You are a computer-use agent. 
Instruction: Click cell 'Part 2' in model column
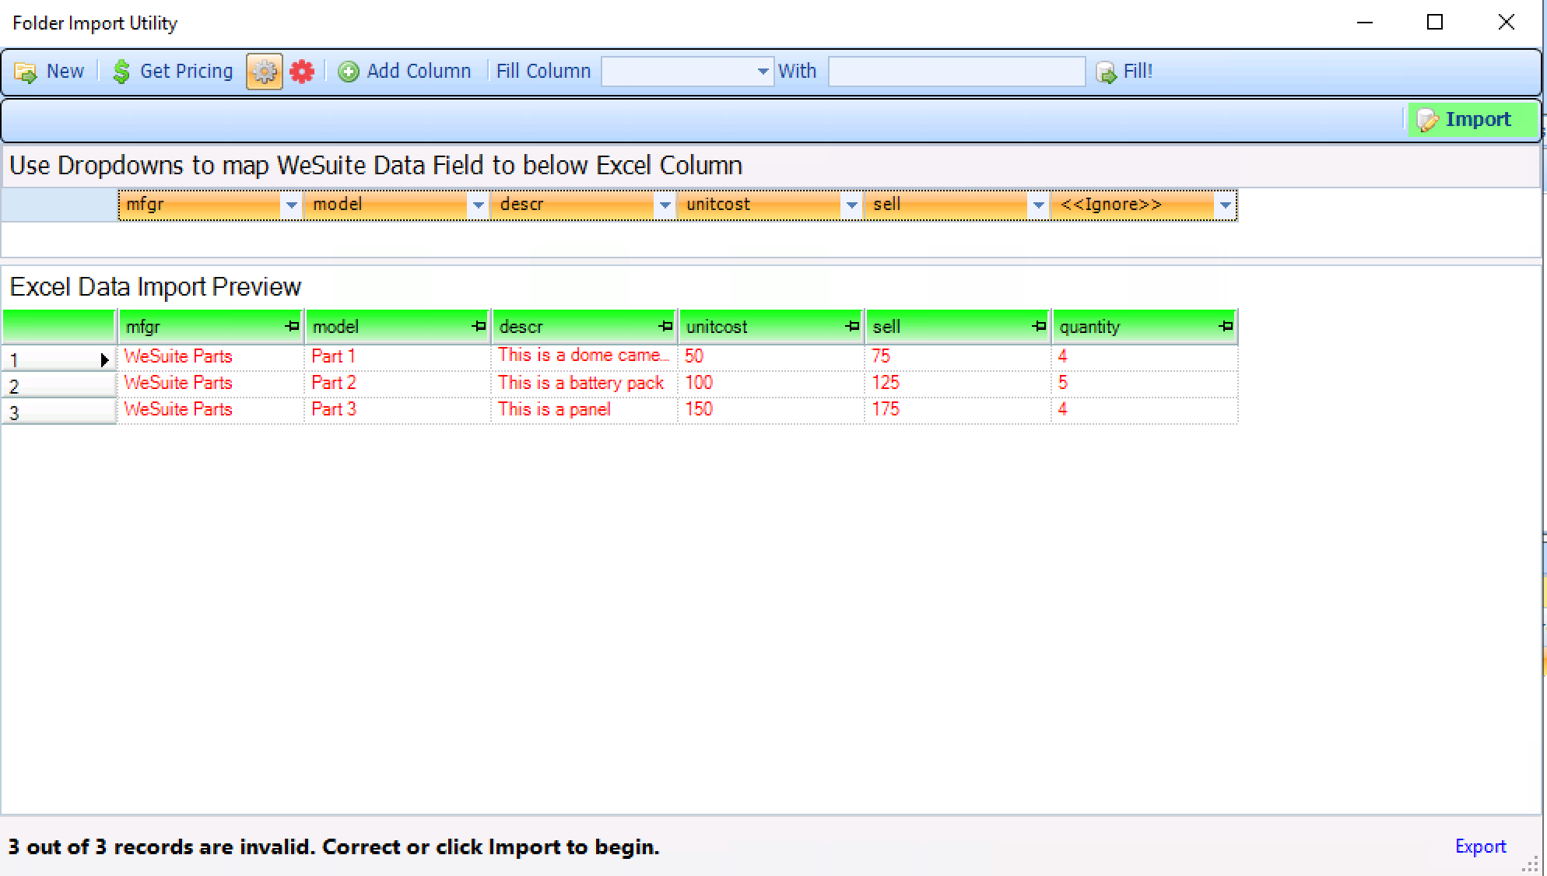398,384
